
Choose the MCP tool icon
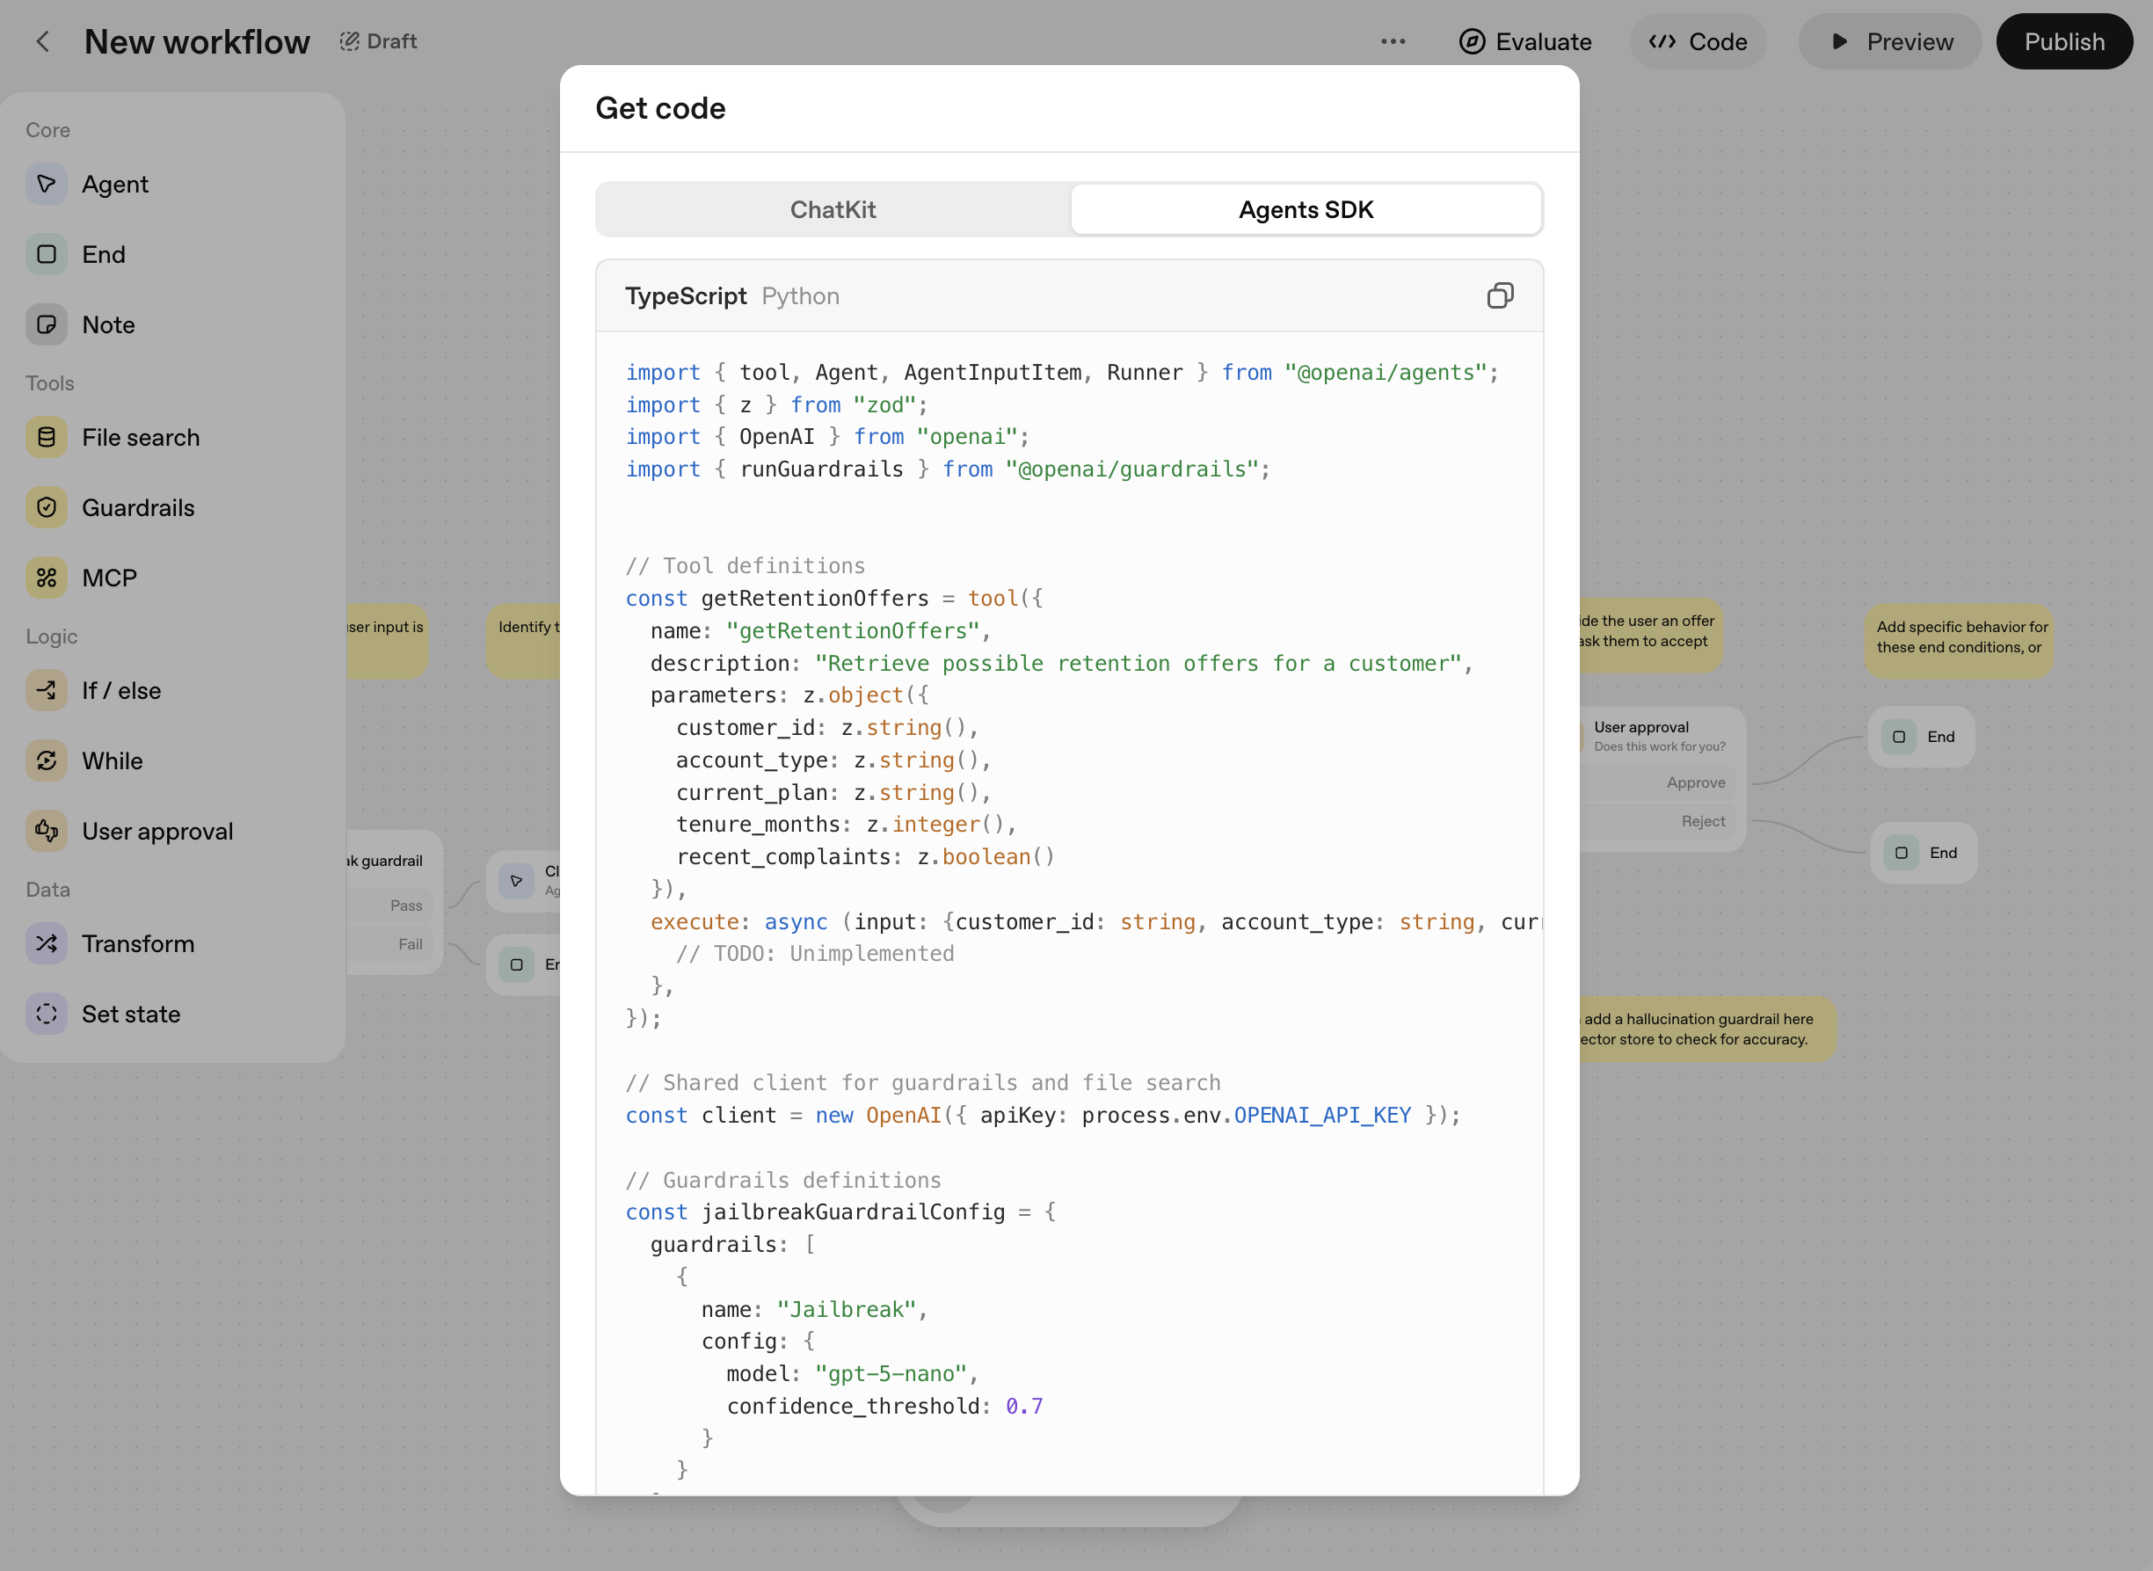[46, 578]
